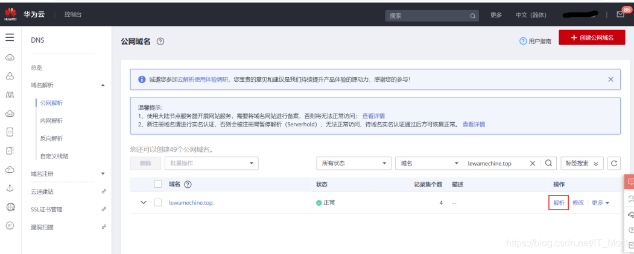
Task: Collapse the 域名解析 sidebar section
Action: (103, 85)
